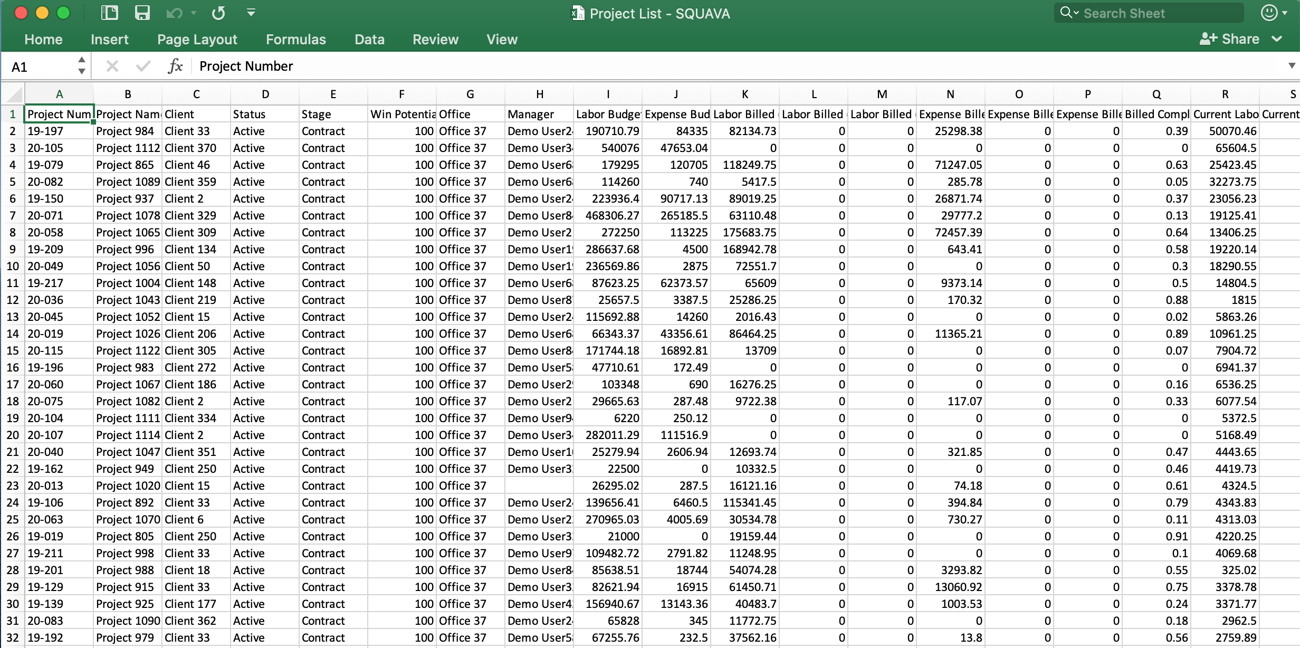Confirm the cell entry with the checkmark icon
Image resolution: width=1300 pixels, height=648 pixels.
pos(142,66)
